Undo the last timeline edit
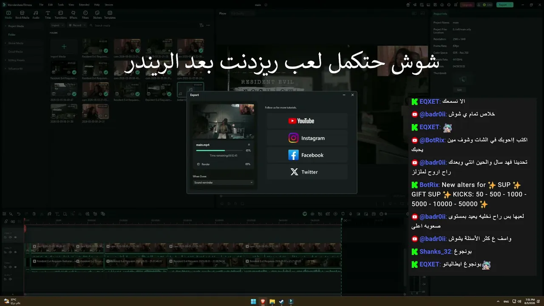The width and height of the screenshot is (544, 306). click(18, 214)
